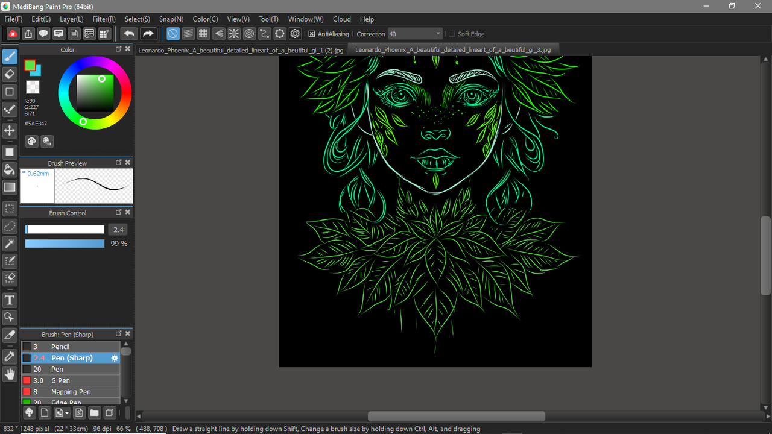Enable parallel lines snap
The height and width of the screenshot is (434, 772).
(x=188, y=34)
